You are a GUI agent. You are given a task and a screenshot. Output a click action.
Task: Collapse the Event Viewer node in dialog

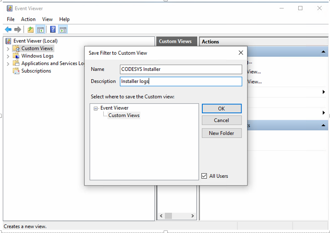click(96, 108)
